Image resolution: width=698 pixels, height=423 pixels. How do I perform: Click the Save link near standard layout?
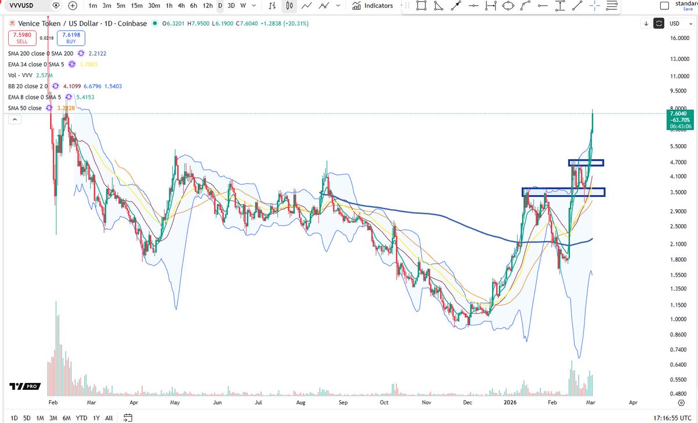click(688, 9)
